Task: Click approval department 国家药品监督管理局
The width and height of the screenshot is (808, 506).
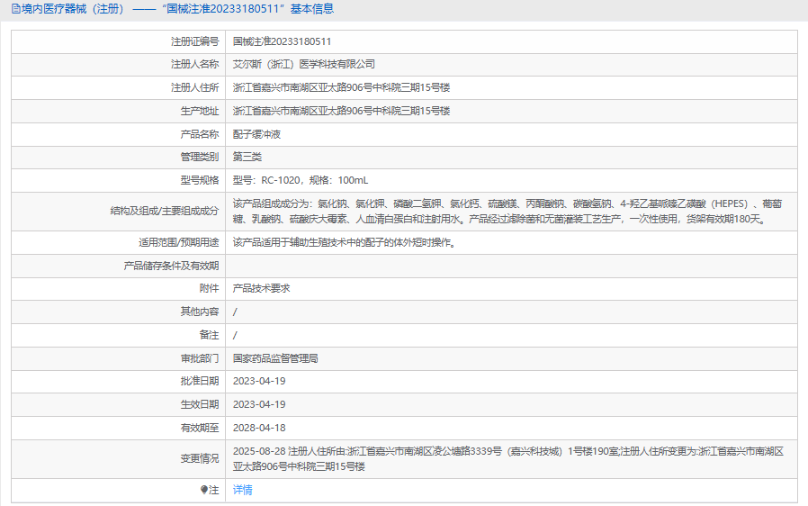Action: tap(275, 358)
